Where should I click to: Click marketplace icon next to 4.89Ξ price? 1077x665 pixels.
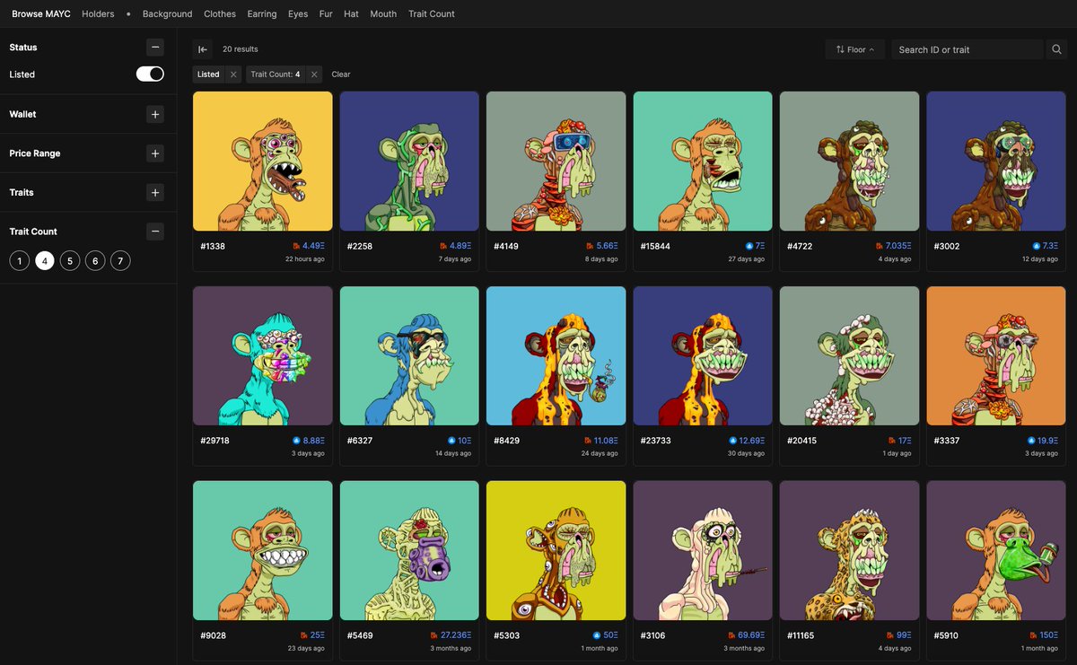pyautogui.click(x=442, y=246)
